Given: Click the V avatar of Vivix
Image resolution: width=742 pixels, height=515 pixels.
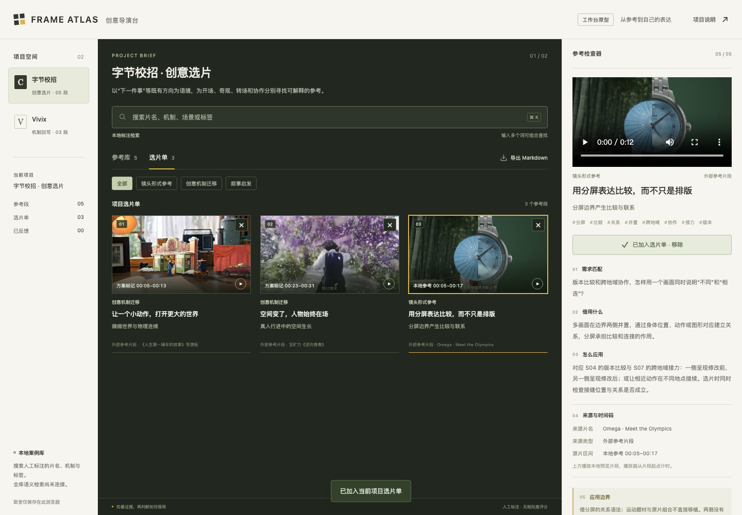Looking at the screenshot, I should (x=21, y=122).
